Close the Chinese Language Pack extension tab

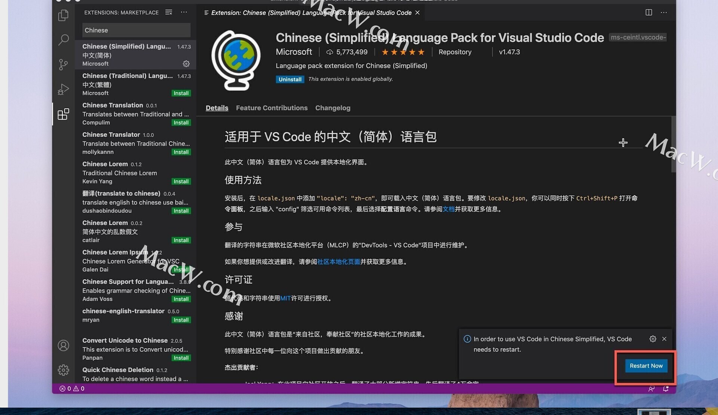click(x=417, y=13)
